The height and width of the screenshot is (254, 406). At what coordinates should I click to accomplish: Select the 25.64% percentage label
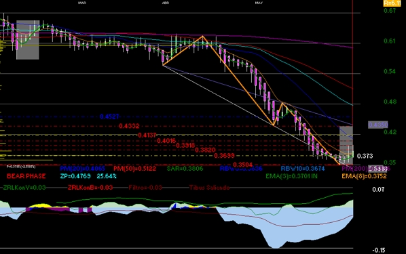107,176
